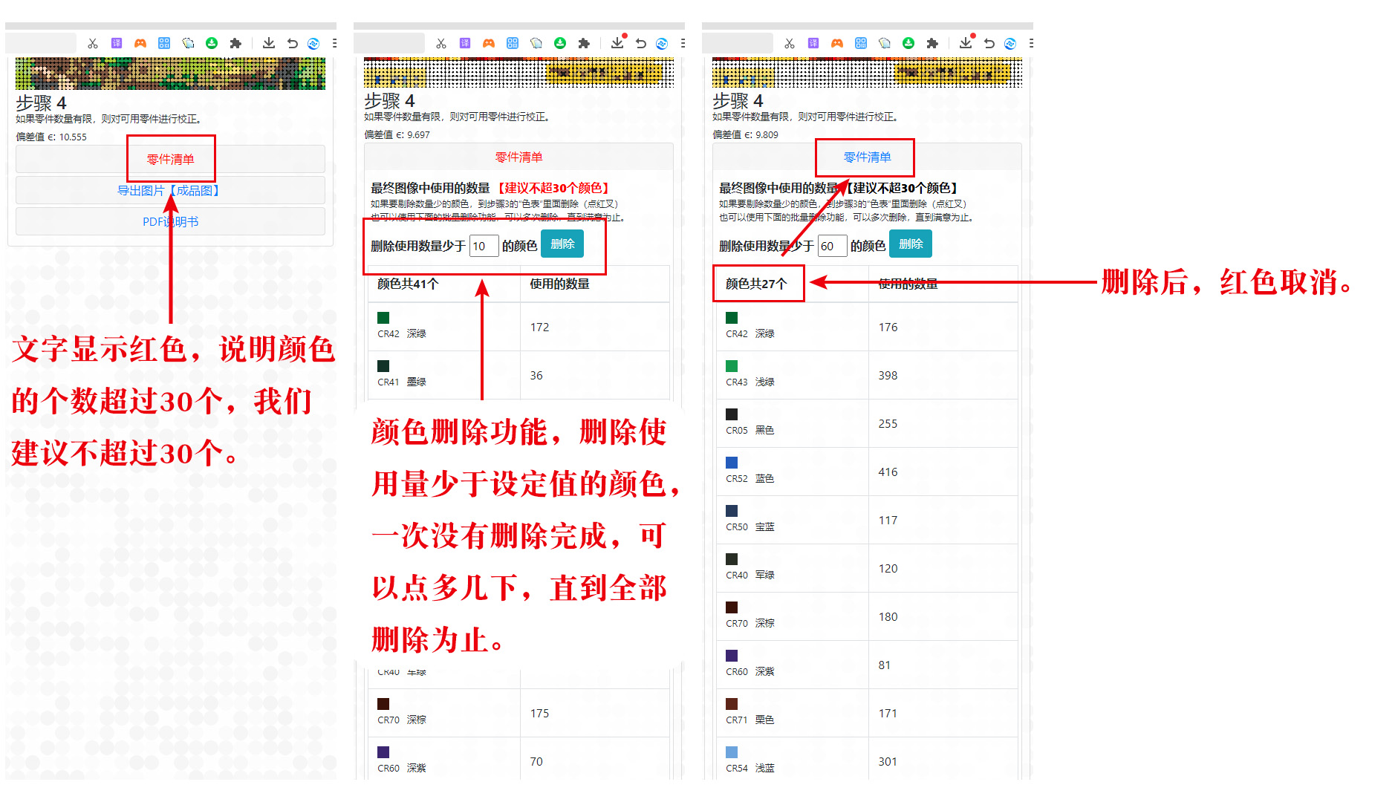Collapse the blue 零件清单 header in the right panel
Image resolution: width=1398 pixels, height=802 pixels.
point(867,157)
